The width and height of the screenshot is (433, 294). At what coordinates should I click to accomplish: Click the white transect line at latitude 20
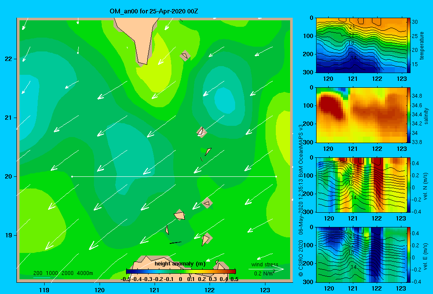click(x=174, y=176)
